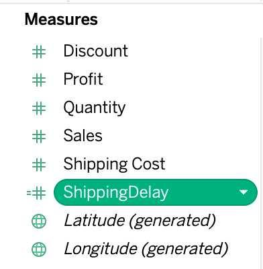The width and height of the screenshot is (263, 269).
Task: Click the globe icon beside Latitude (generated)
Action: click(x=39, y=221)
